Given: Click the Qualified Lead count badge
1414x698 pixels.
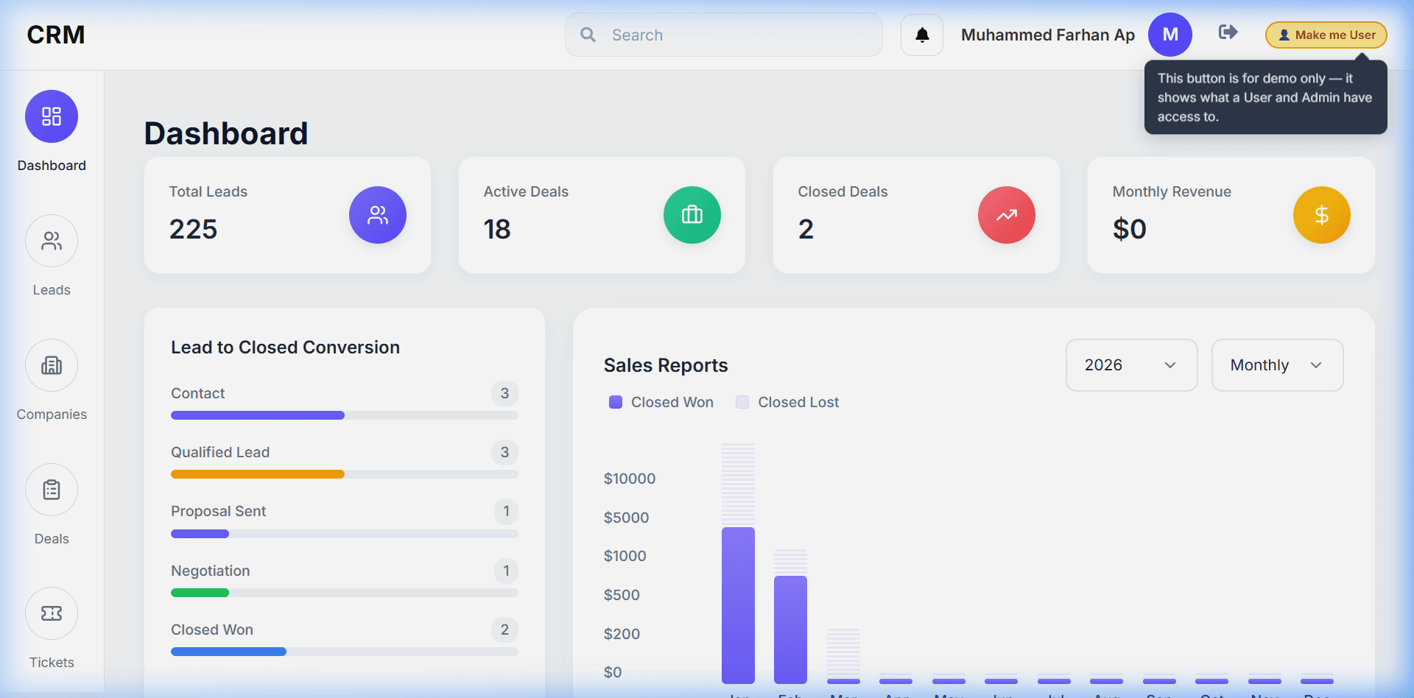Looking at the screenshot, I should coord(504,452).
